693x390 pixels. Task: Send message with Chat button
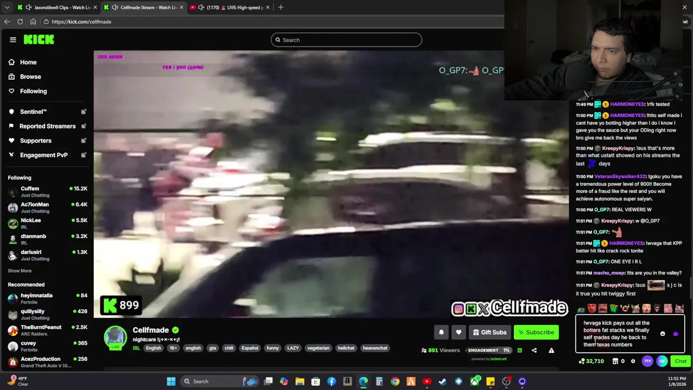[680, 361]
